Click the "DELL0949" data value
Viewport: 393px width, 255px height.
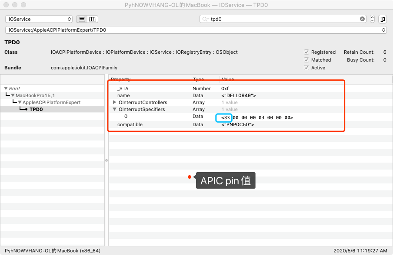pyautogui.click(x=238, y=95)
